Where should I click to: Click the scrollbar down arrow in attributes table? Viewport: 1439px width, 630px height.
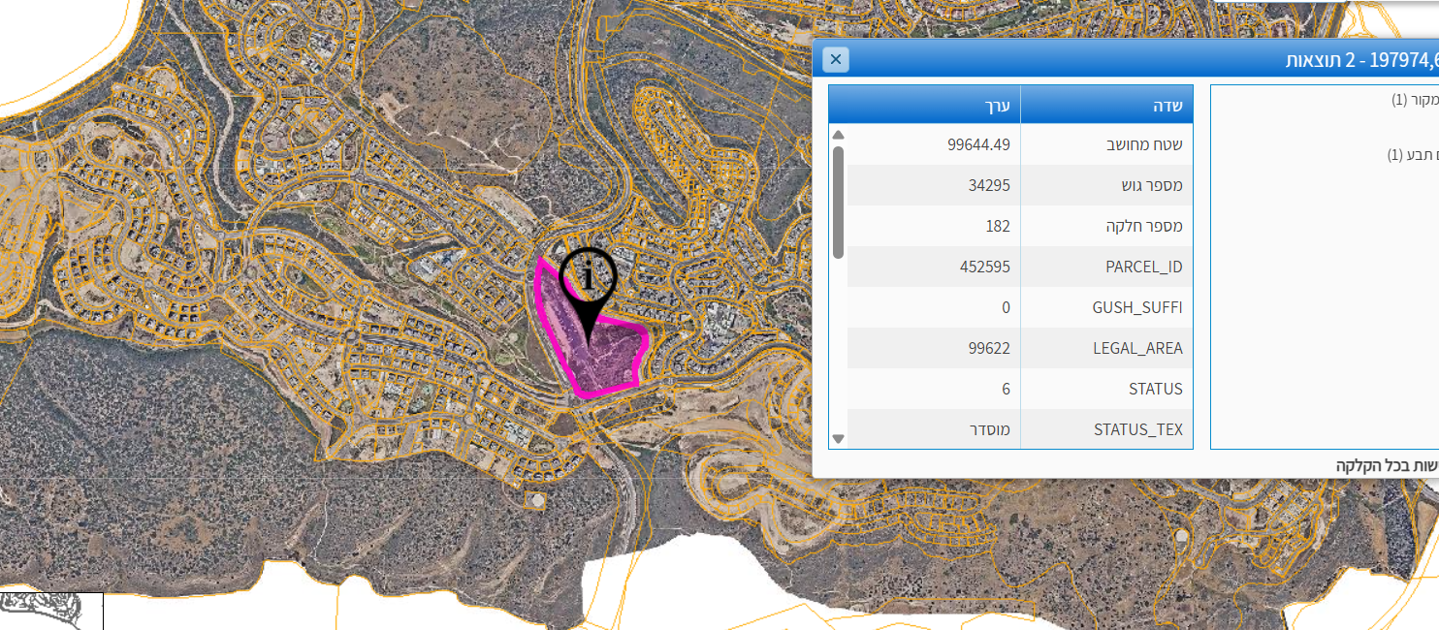[839, 439]
